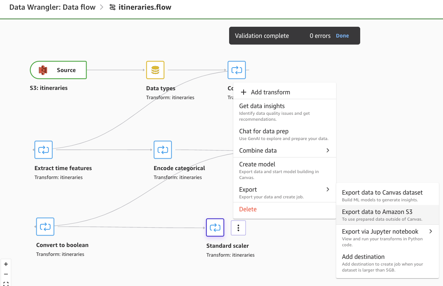
Task: Click the Encode categorical label
Action: coord(179,168)
